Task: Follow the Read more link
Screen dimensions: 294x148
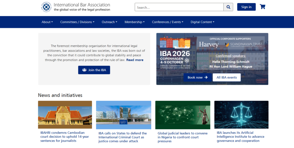Action: pos(135,60)
